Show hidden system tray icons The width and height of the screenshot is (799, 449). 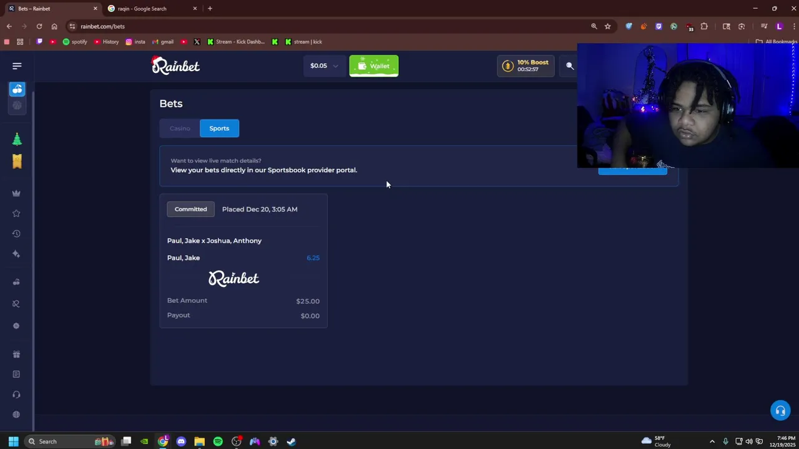coord(712,442)
